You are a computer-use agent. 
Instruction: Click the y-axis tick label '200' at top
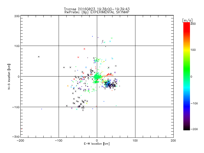click(17, 16)
